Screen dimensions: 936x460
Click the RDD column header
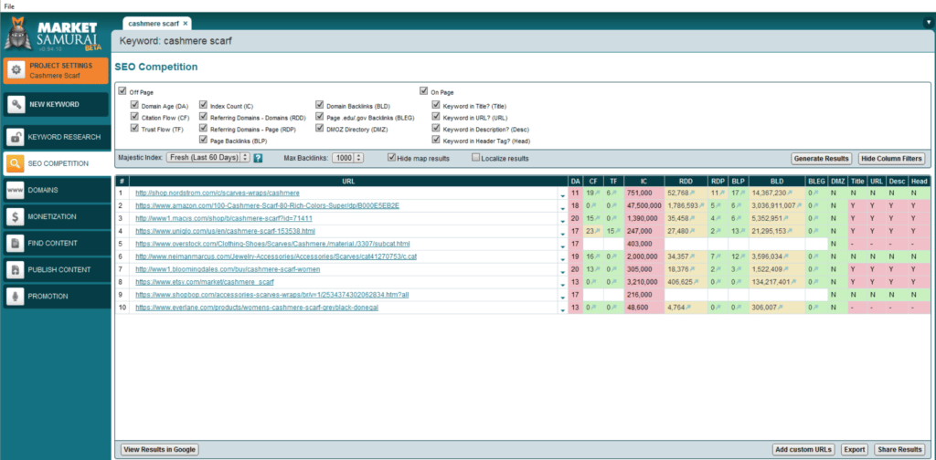pos(686,181)
